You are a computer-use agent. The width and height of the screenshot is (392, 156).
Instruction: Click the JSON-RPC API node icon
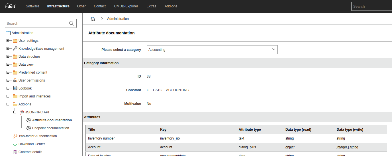click(x=22, y=112)
